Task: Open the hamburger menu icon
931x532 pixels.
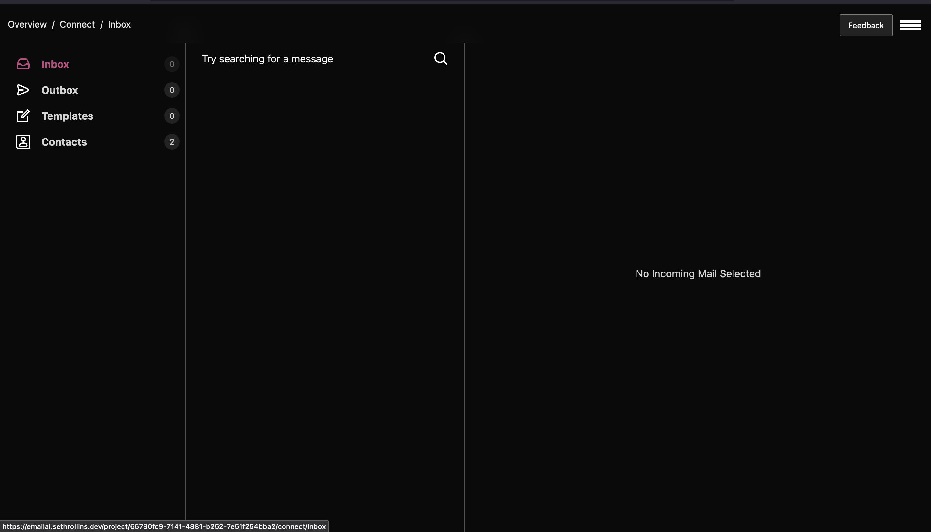Action: pyautogui.click(x=910, y=25)
